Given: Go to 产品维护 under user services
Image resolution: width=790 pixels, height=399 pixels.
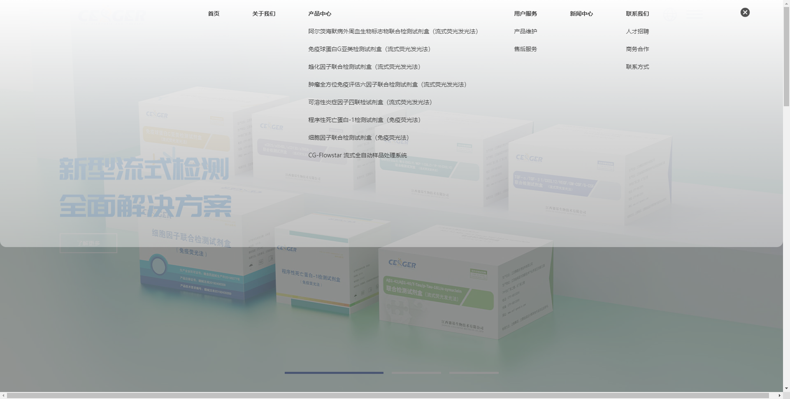Looking at the screenshot, I should tap(525, 31).
